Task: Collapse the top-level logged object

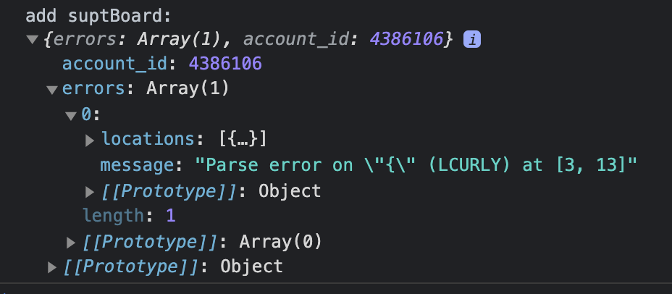Action: pyautogui.click(x=32, y=40)
